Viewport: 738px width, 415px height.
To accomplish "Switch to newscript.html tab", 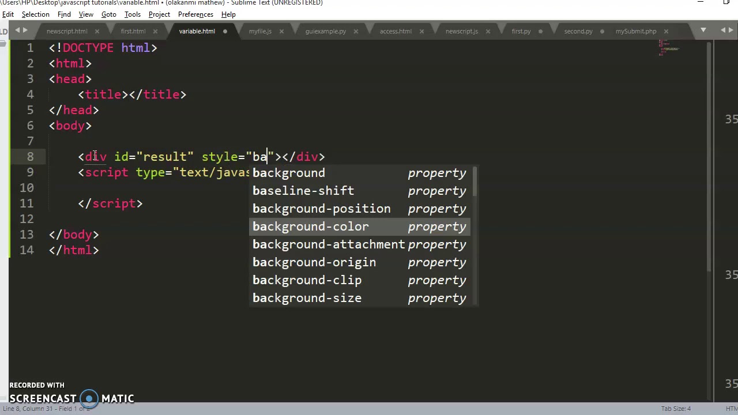I will (67, 31).
